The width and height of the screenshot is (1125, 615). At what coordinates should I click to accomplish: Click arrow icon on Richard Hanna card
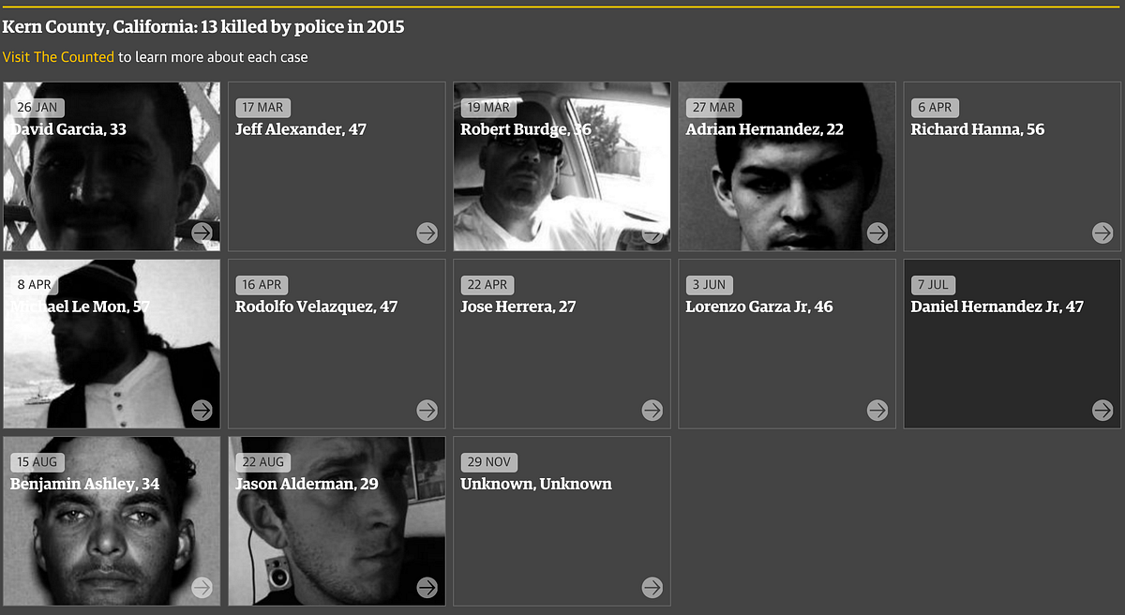1102,232
